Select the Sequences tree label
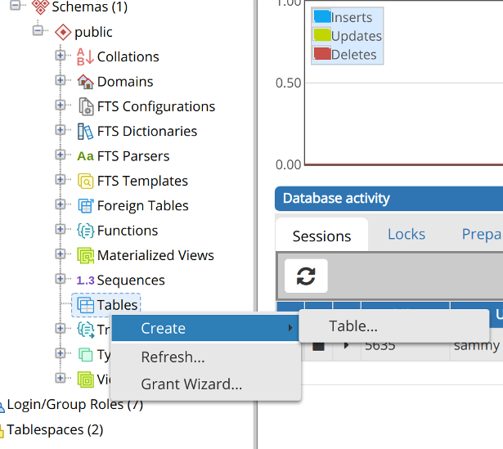Image resolution: width=503 pixels, height=449 pixels. tap(131, 281)
